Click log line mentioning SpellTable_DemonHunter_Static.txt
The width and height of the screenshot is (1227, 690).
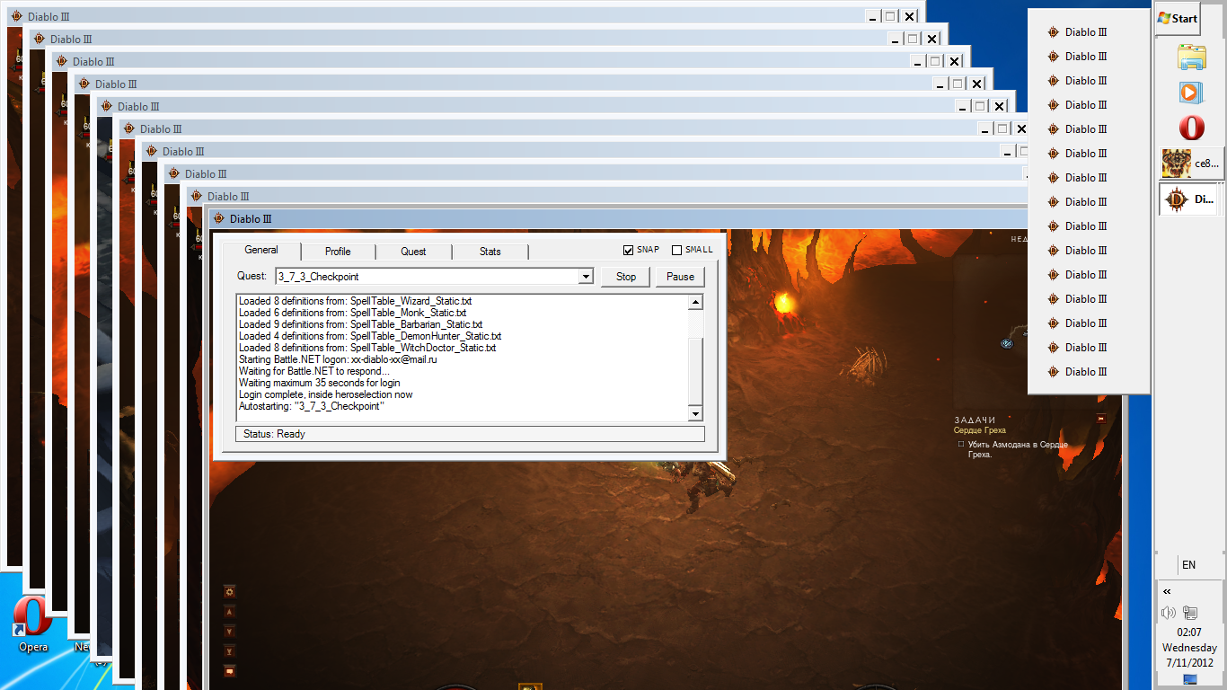(370, 336)
